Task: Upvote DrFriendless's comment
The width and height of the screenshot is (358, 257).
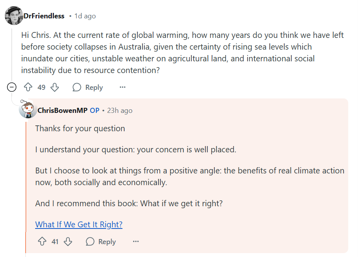Action: click(28, 87)
